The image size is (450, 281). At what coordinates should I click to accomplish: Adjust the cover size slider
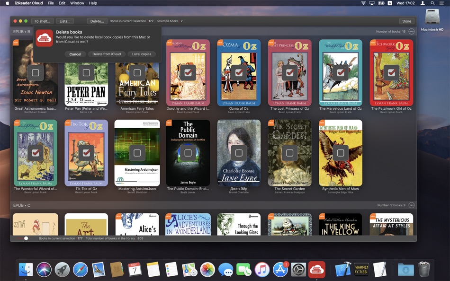point(26,238)
